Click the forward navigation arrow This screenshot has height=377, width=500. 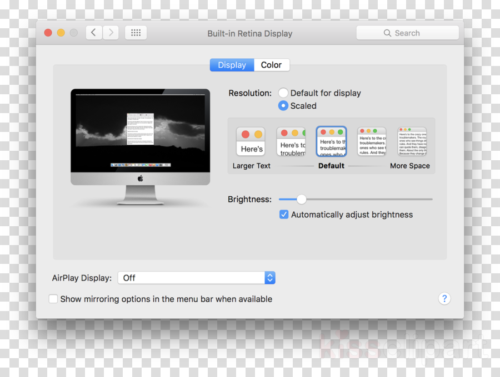110,32
